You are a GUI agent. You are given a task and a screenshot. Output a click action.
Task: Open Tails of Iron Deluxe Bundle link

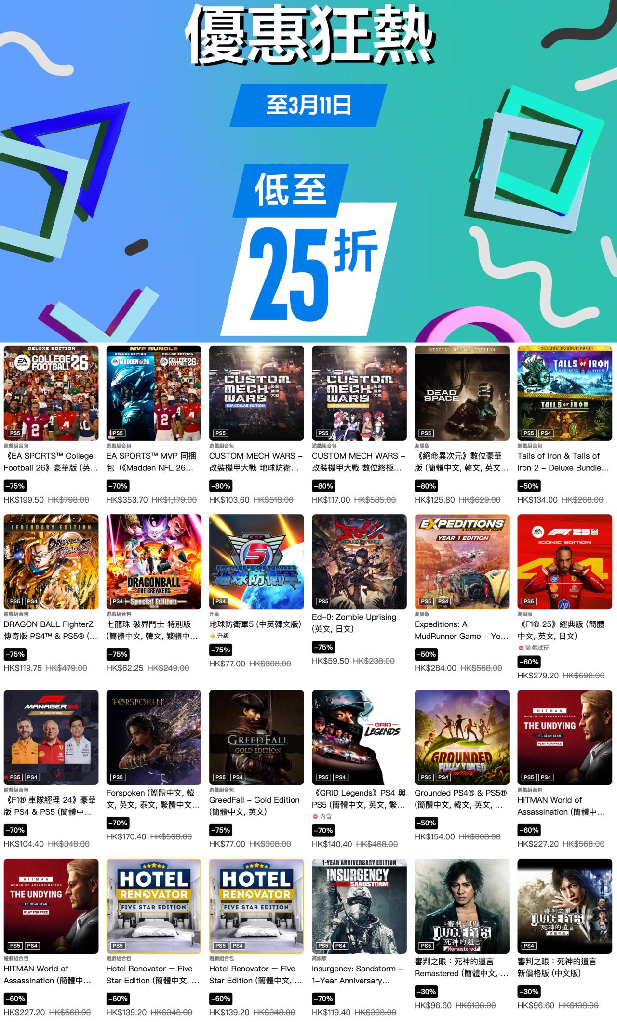[563, 462]
